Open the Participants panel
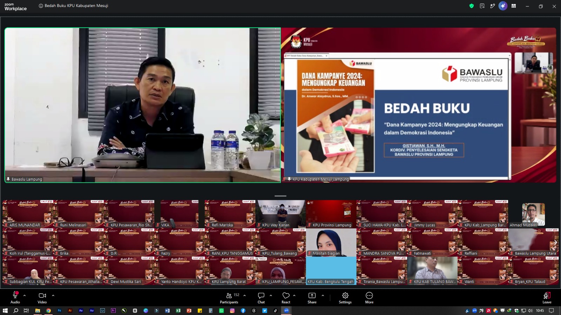Screen dimensions: 561x315 (229, 297)
